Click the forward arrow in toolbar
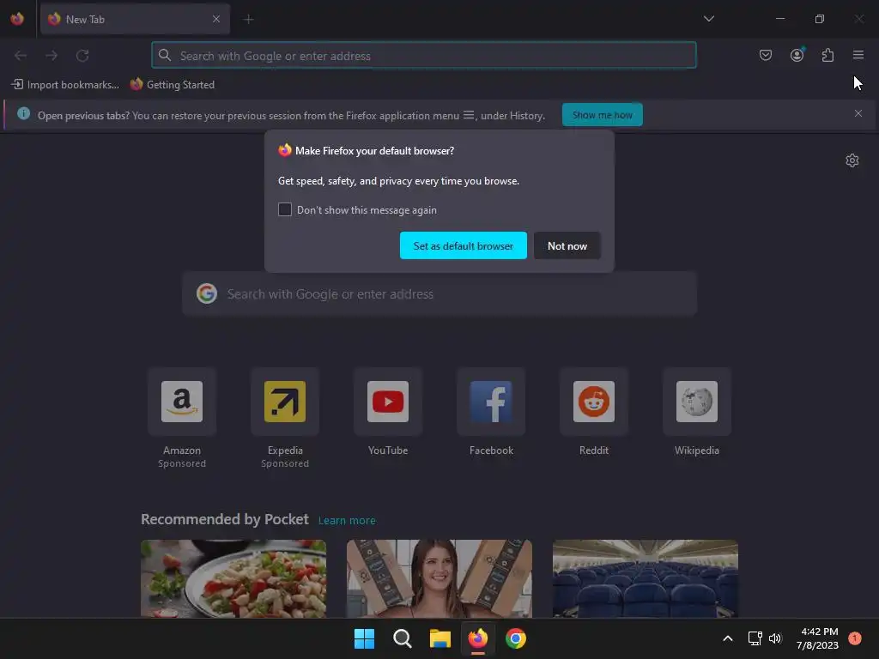 click(52, 55)
